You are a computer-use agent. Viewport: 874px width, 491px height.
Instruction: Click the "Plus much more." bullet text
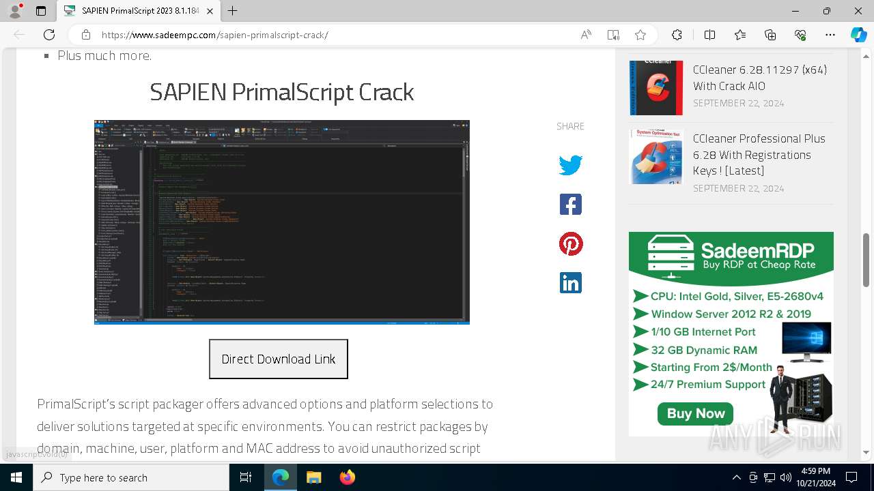[x=104, y=56]
